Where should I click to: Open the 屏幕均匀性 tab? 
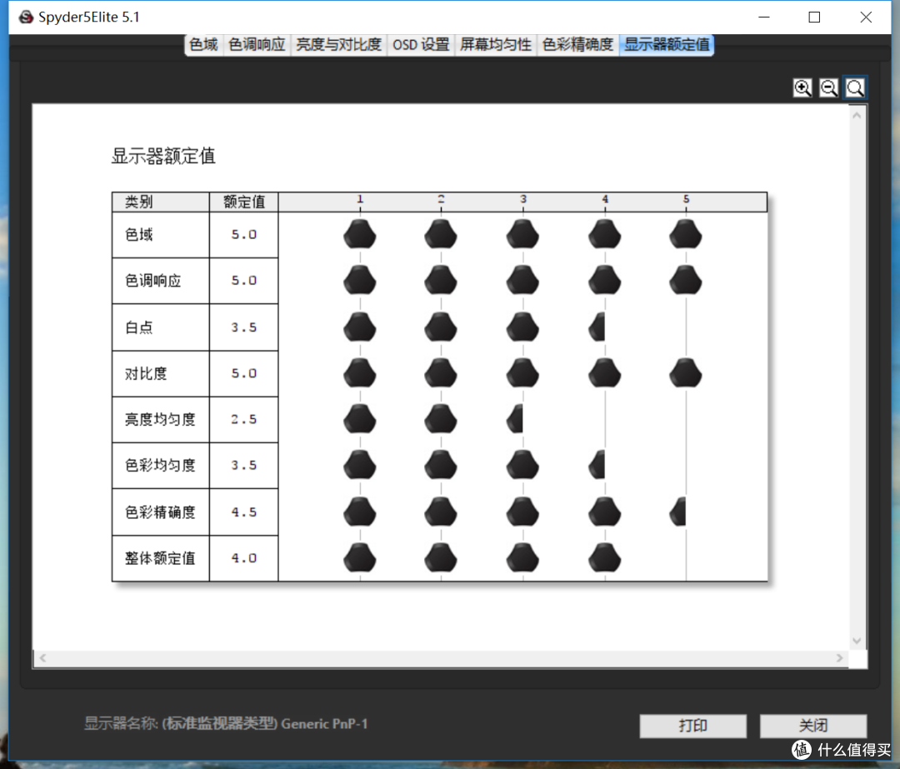coord(496,45)
